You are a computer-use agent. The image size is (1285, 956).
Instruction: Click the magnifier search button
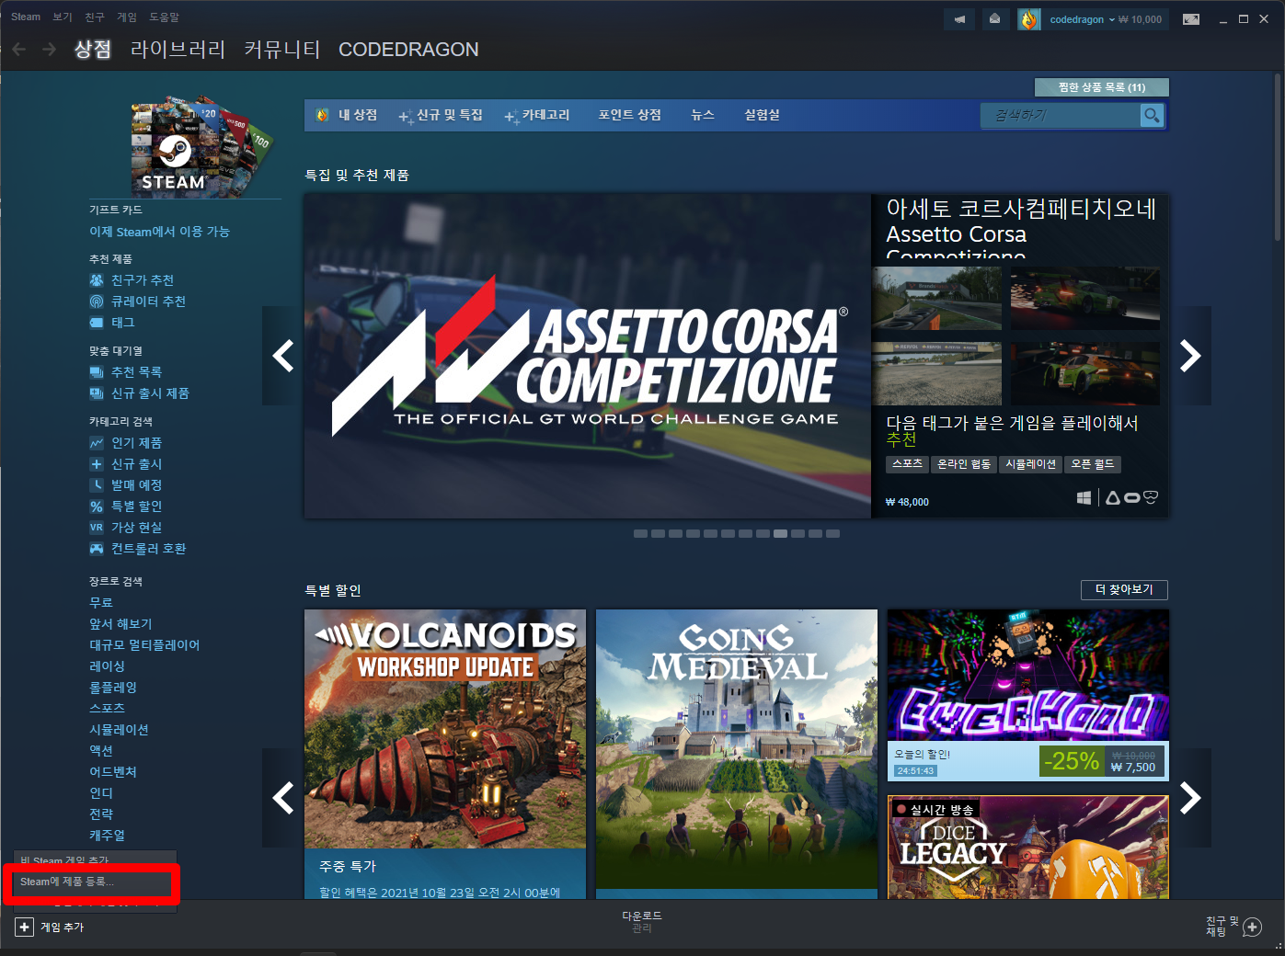pyautogui.click(x=1152, y=115)
